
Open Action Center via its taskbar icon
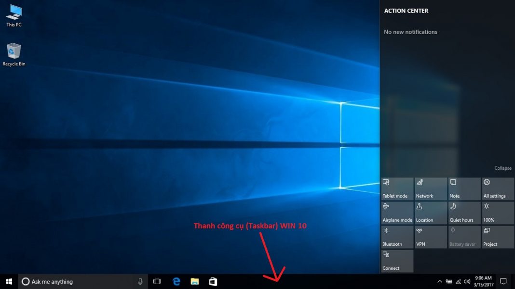click(503, 281)
